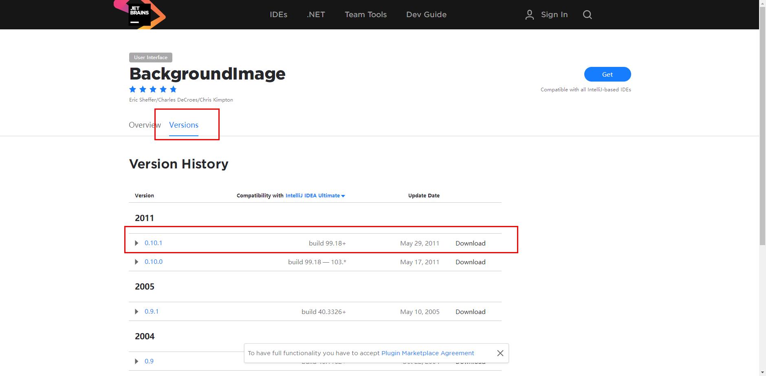The width and height of the screenshot is (766, 376).
Task: Download version 0.9.1 from 2005
Action: click(x=470, y=312)
